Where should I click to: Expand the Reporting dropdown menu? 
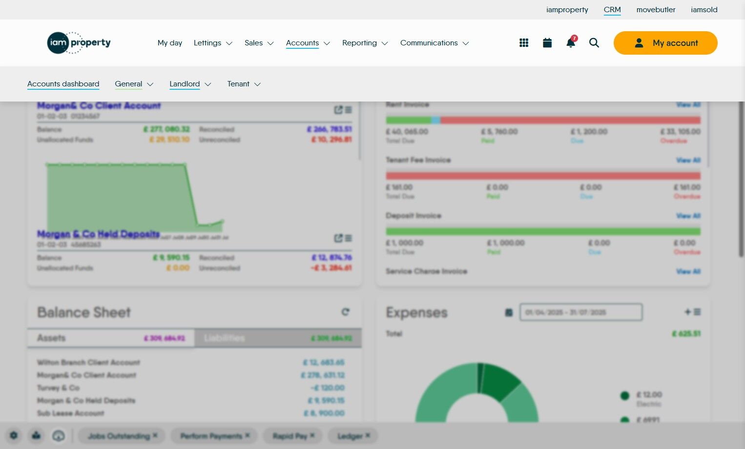coord(365,43)
